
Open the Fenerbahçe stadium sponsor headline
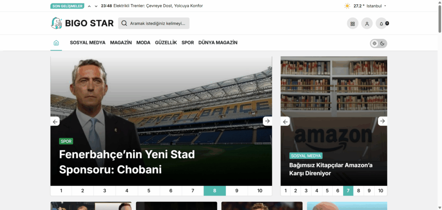127,162
